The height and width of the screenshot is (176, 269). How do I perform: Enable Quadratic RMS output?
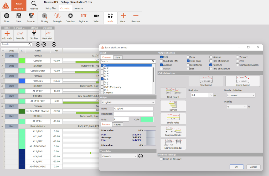161,61
